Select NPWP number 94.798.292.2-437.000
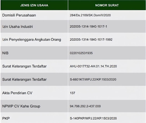Viewport: 146px width, 123px height. point(85,106)
